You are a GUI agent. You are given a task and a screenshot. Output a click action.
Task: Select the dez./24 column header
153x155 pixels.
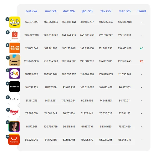pos(69,11)
